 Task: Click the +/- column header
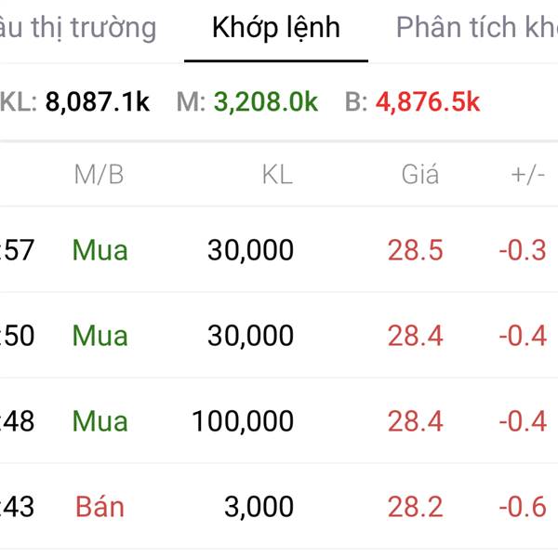527,174
